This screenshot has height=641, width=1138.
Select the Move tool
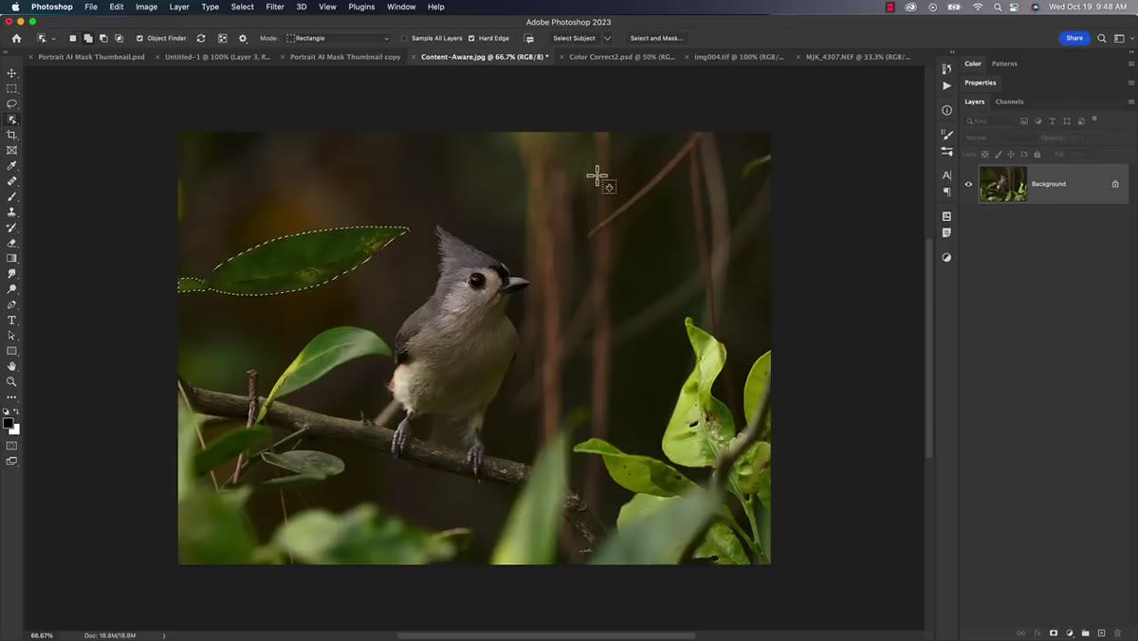coord(11,73)
